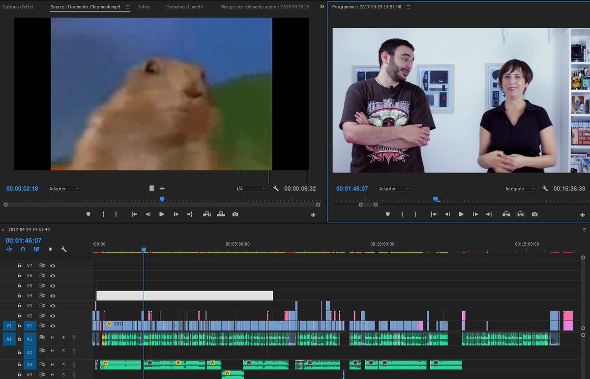Image resolution: width=590 pixels, height=379 pixels.
Task: Toggle timeline Snap magnet
Action: [23, 249]
